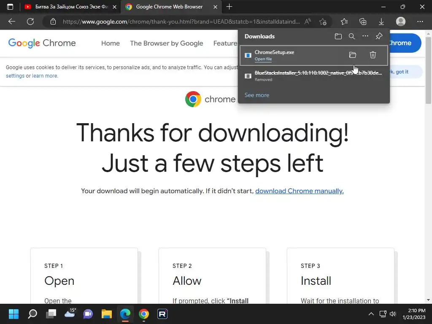Screen dimensions: 432x324
Task: Open more options in Downloads panel
Action: tap(365, 36)
